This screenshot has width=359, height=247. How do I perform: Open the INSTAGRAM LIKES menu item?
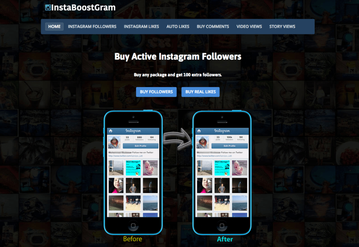click(x=141, y=27)
